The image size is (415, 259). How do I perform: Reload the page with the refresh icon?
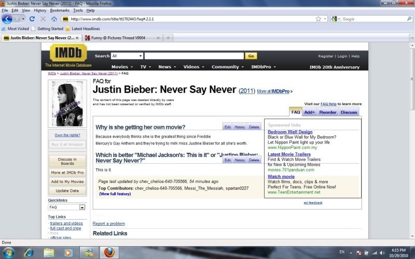tap(32, 19)
